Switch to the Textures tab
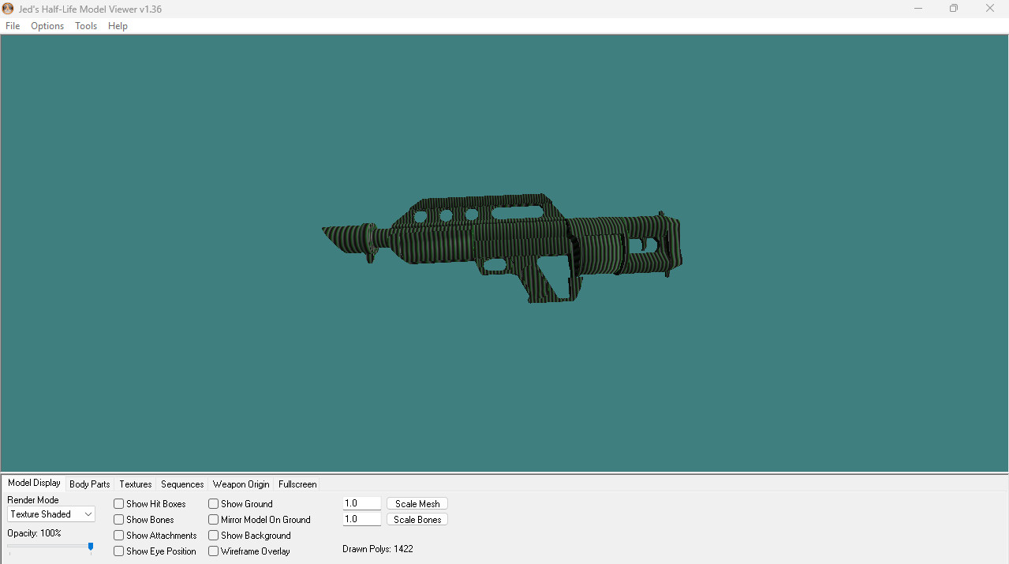Viewport: 1009px width, 564px height. click(x=136, y=484)
